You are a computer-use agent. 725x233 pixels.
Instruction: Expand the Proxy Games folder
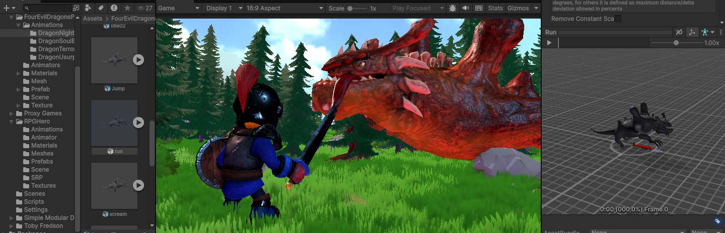coord(12,113)
